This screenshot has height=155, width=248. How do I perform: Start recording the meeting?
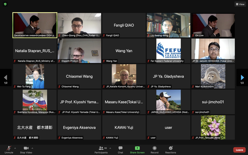(x=154, y=149)
